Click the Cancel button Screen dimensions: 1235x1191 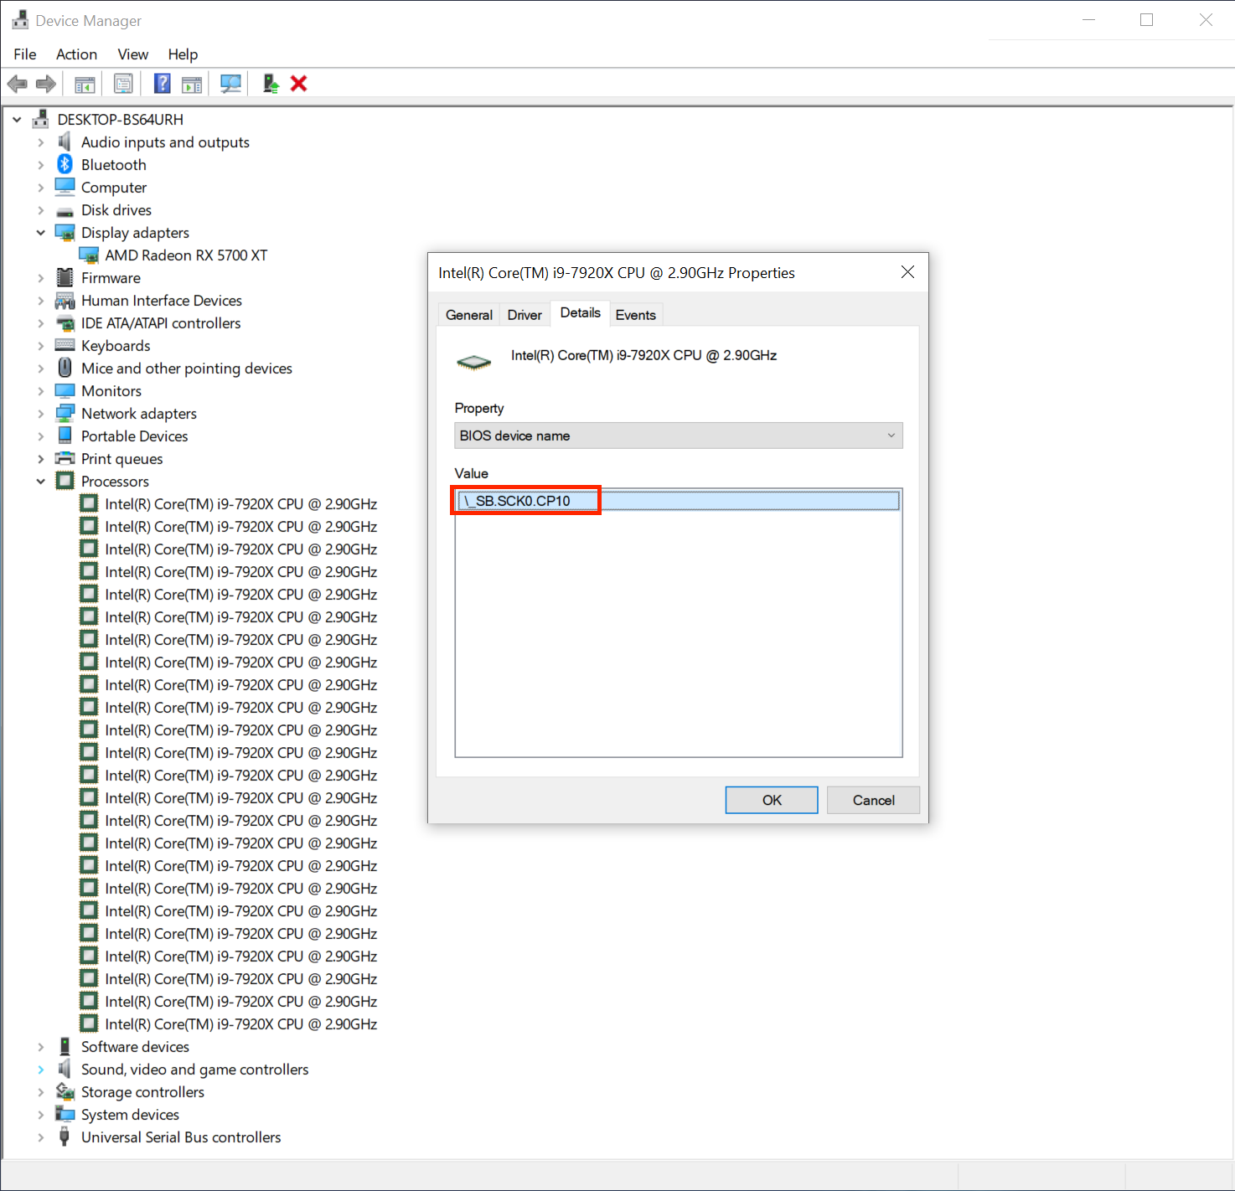point(873,800)
